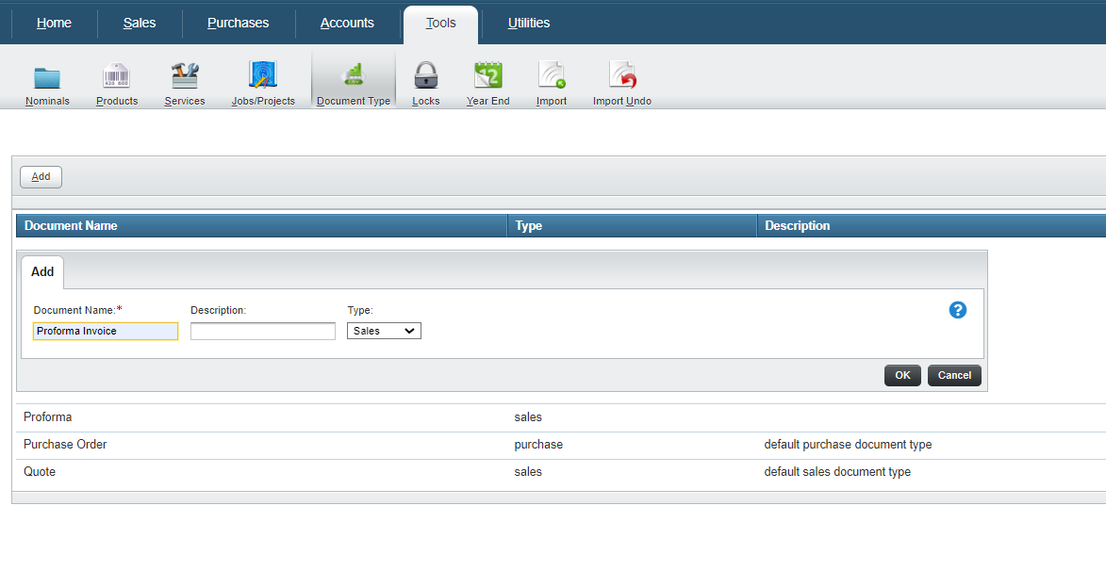Screen dimensions: 1106x571
Task: Select the Document Type icon
Action: pos(354,77)
